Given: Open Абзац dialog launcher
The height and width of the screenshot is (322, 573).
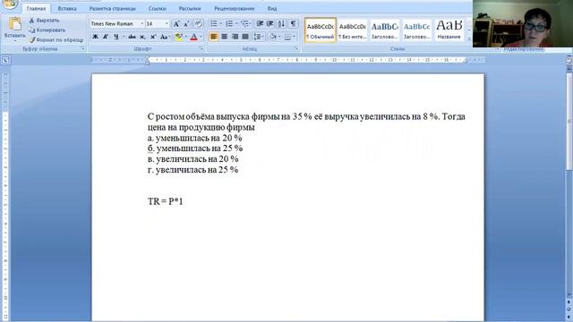Looking at the screenshot, I should (x=296, y=48).
